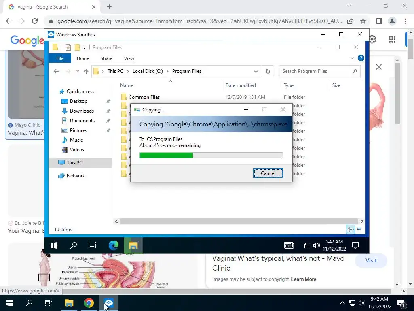This screenshot has width=414, height=311.
Task: Open host File Explorer from taskbar
Action: coord(69,303)
